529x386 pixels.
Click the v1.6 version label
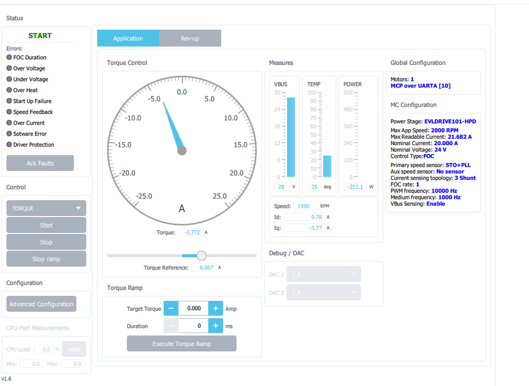tap(6, 379)
